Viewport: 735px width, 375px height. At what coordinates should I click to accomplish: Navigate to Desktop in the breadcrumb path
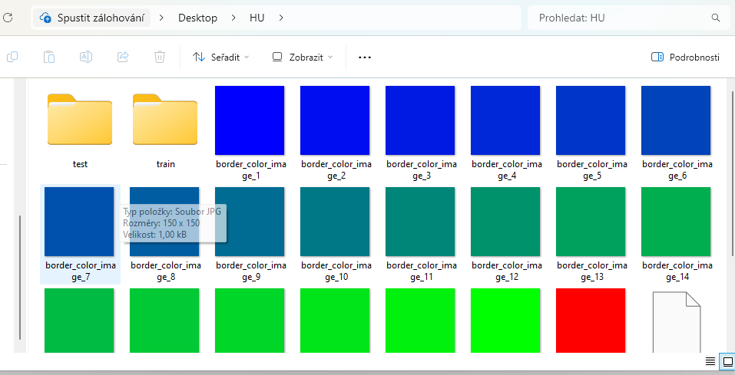click(x=197, y=18)
